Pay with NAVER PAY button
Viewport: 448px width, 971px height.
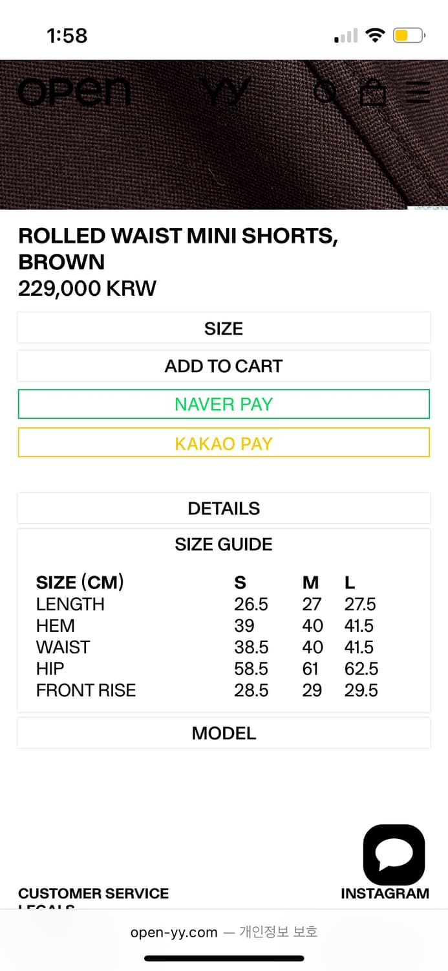[224, 404]
